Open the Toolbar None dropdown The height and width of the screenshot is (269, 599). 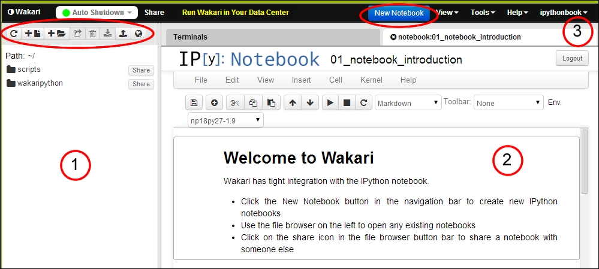tap(508, 102)
